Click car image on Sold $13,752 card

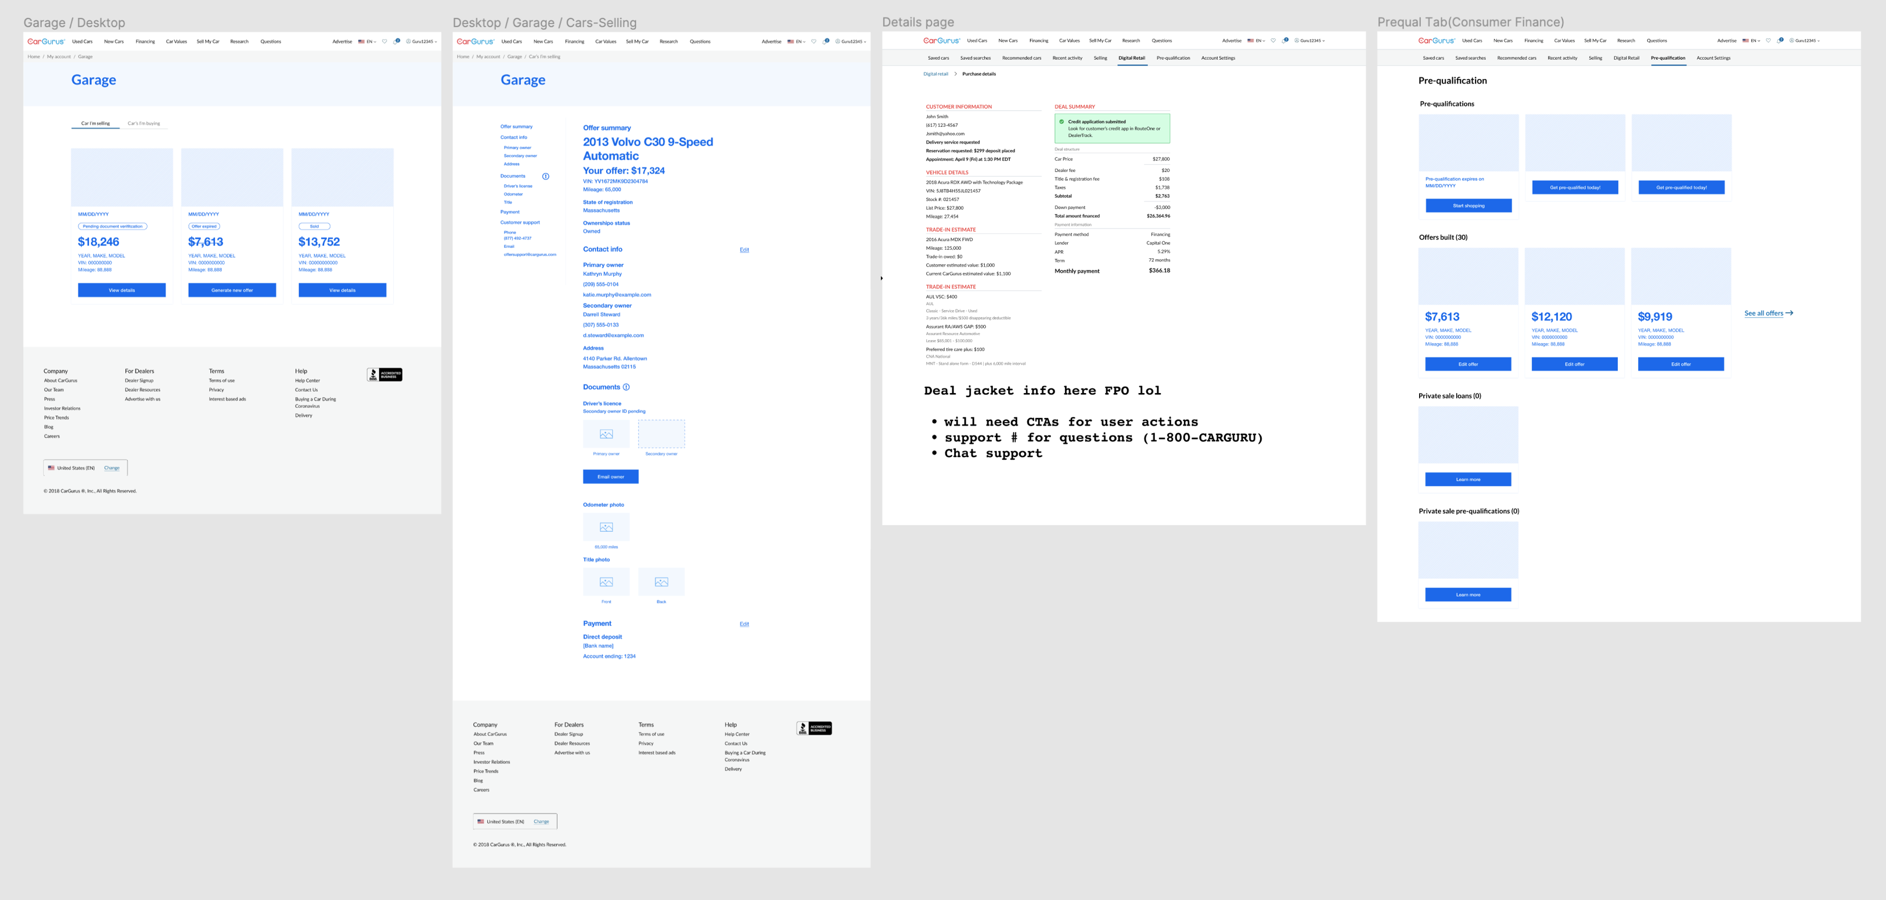[342, 177]
